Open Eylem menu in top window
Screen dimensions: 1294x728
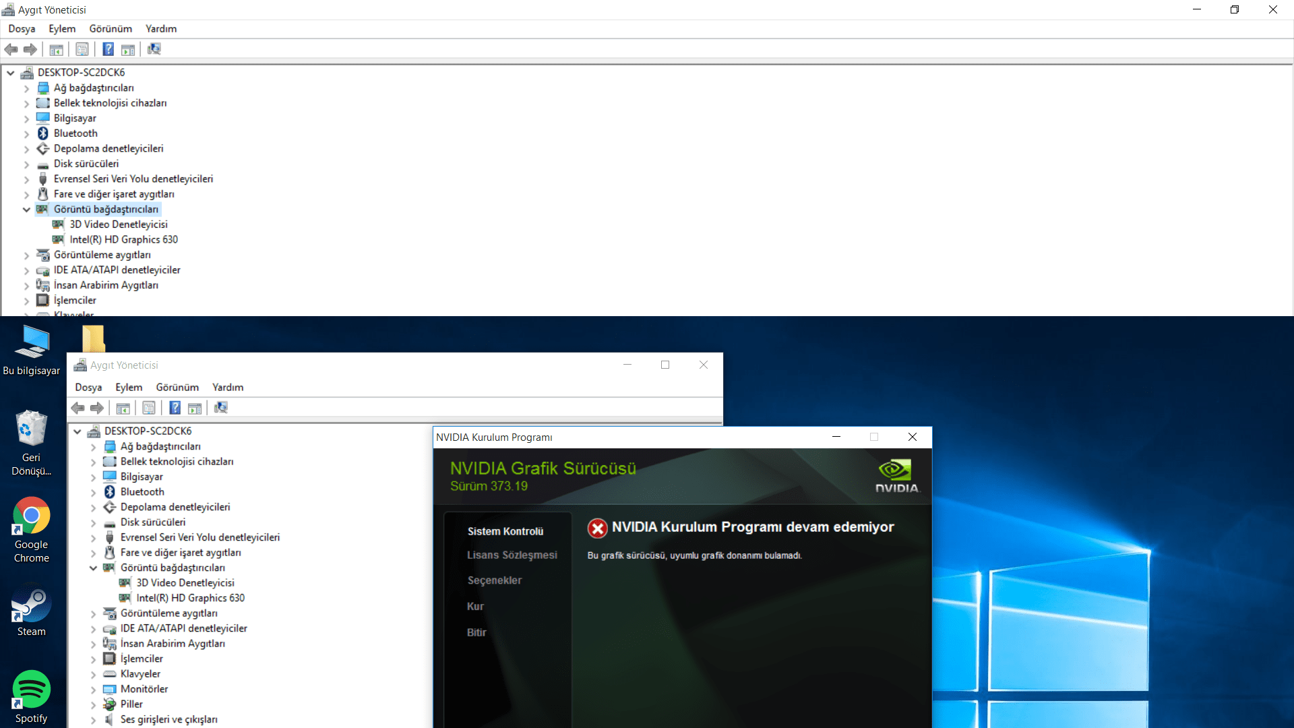(x=62, y=29)
